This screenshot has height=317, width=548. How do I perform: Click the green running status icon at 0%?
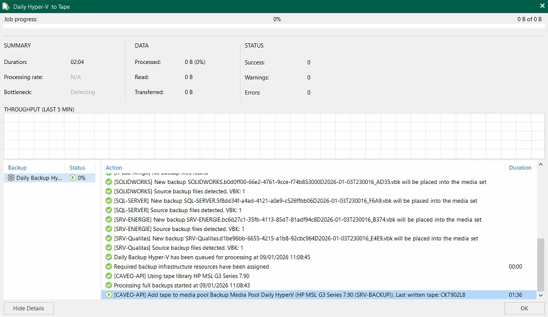tap(72, 178)
